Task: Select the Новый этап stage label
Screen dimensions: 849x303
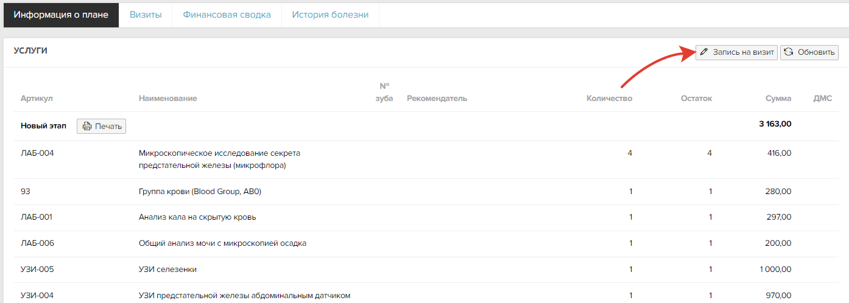Action: (x=44, y=126)
